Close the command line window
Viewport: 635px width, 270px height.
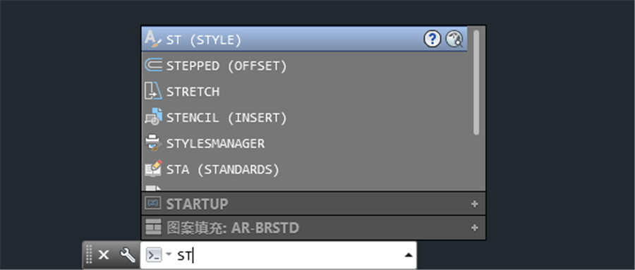pyautogui.click(x=104, y=255)
